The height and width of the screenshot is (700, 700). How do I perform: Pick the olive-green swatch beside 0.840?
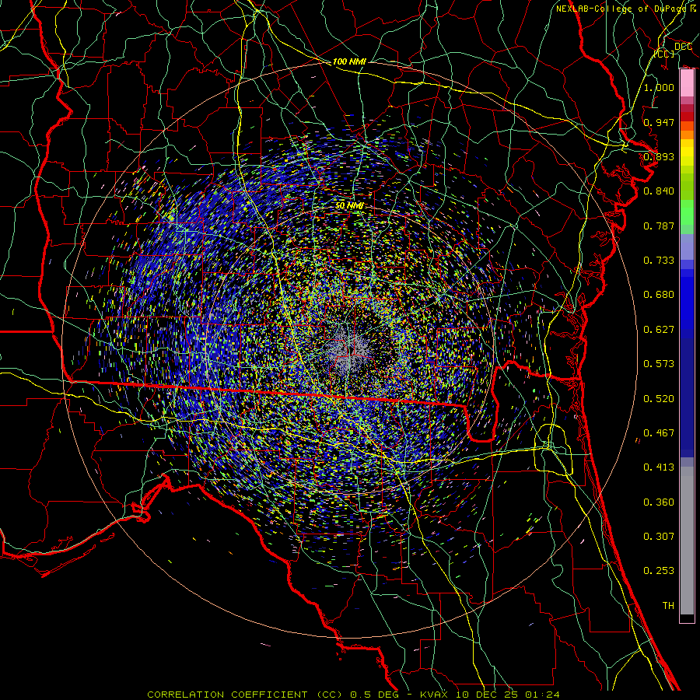[x=687, y=187]
